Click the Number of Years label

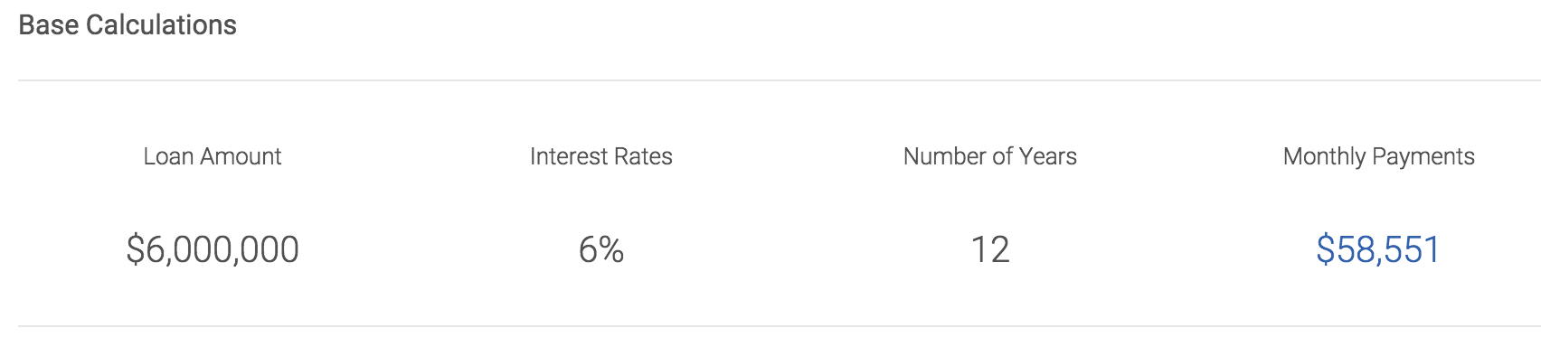click(990, 156)
